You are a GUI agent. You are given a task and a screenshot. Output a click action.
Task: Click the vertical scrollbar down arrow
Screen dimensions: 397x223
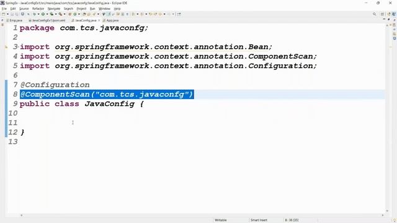coord(387,211)
